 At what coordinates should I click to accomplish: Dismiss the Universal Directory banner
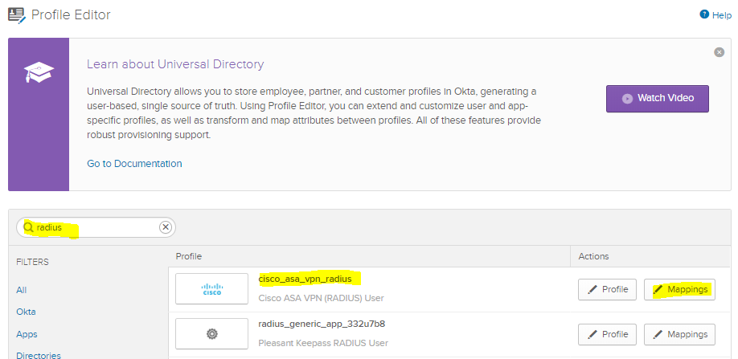point(719,52)
